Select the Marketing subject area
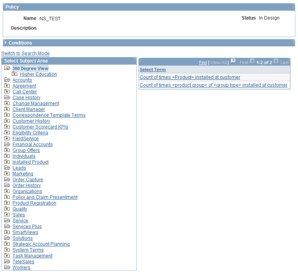 pos(23,174)
